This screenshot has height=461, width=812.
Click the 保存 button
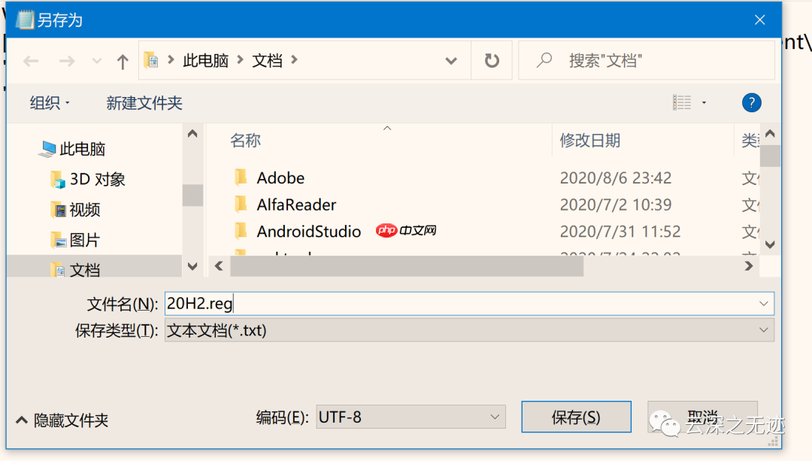[x=576, y=417]
